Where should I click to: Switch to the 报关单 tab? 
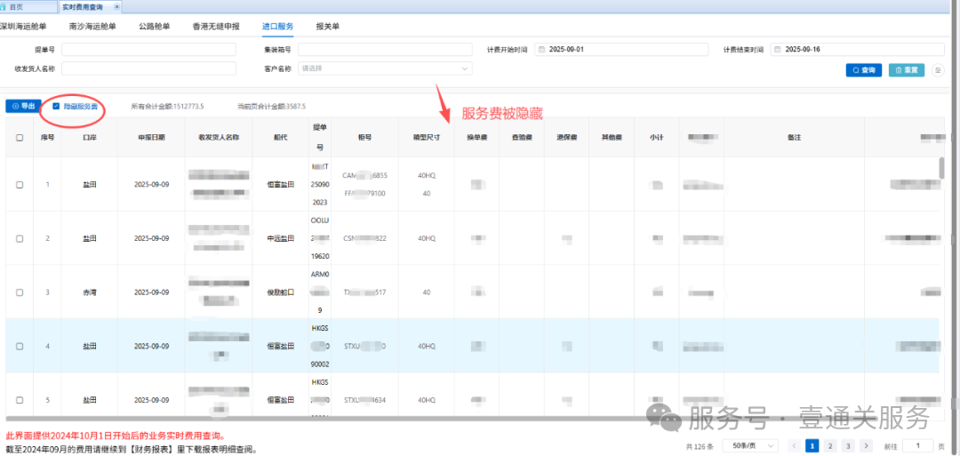click(x=328, y=27)
